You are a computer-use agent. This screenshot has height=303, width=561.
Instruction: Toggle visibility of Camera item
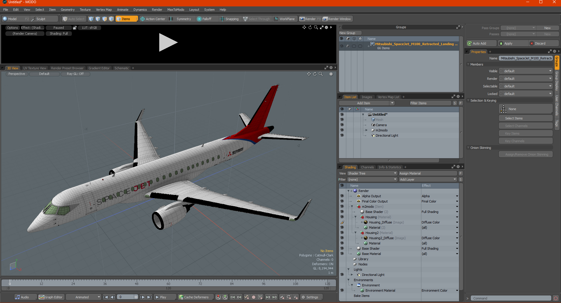342,125
